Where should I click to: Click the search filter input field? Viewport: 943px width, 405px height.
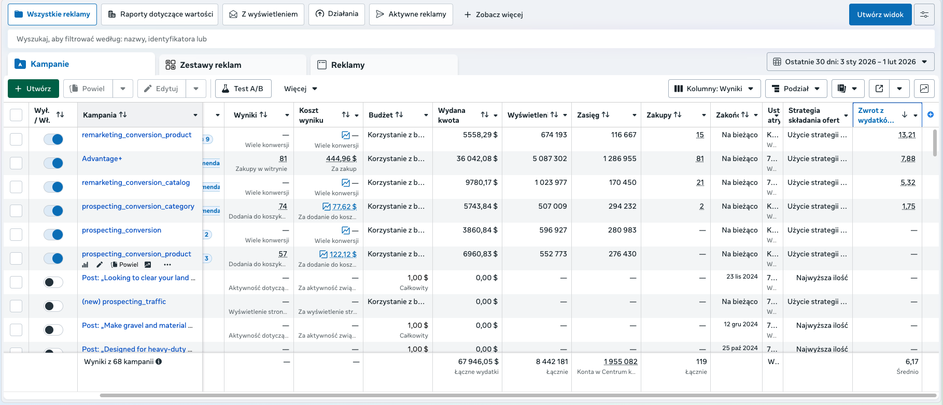[471, 39]
